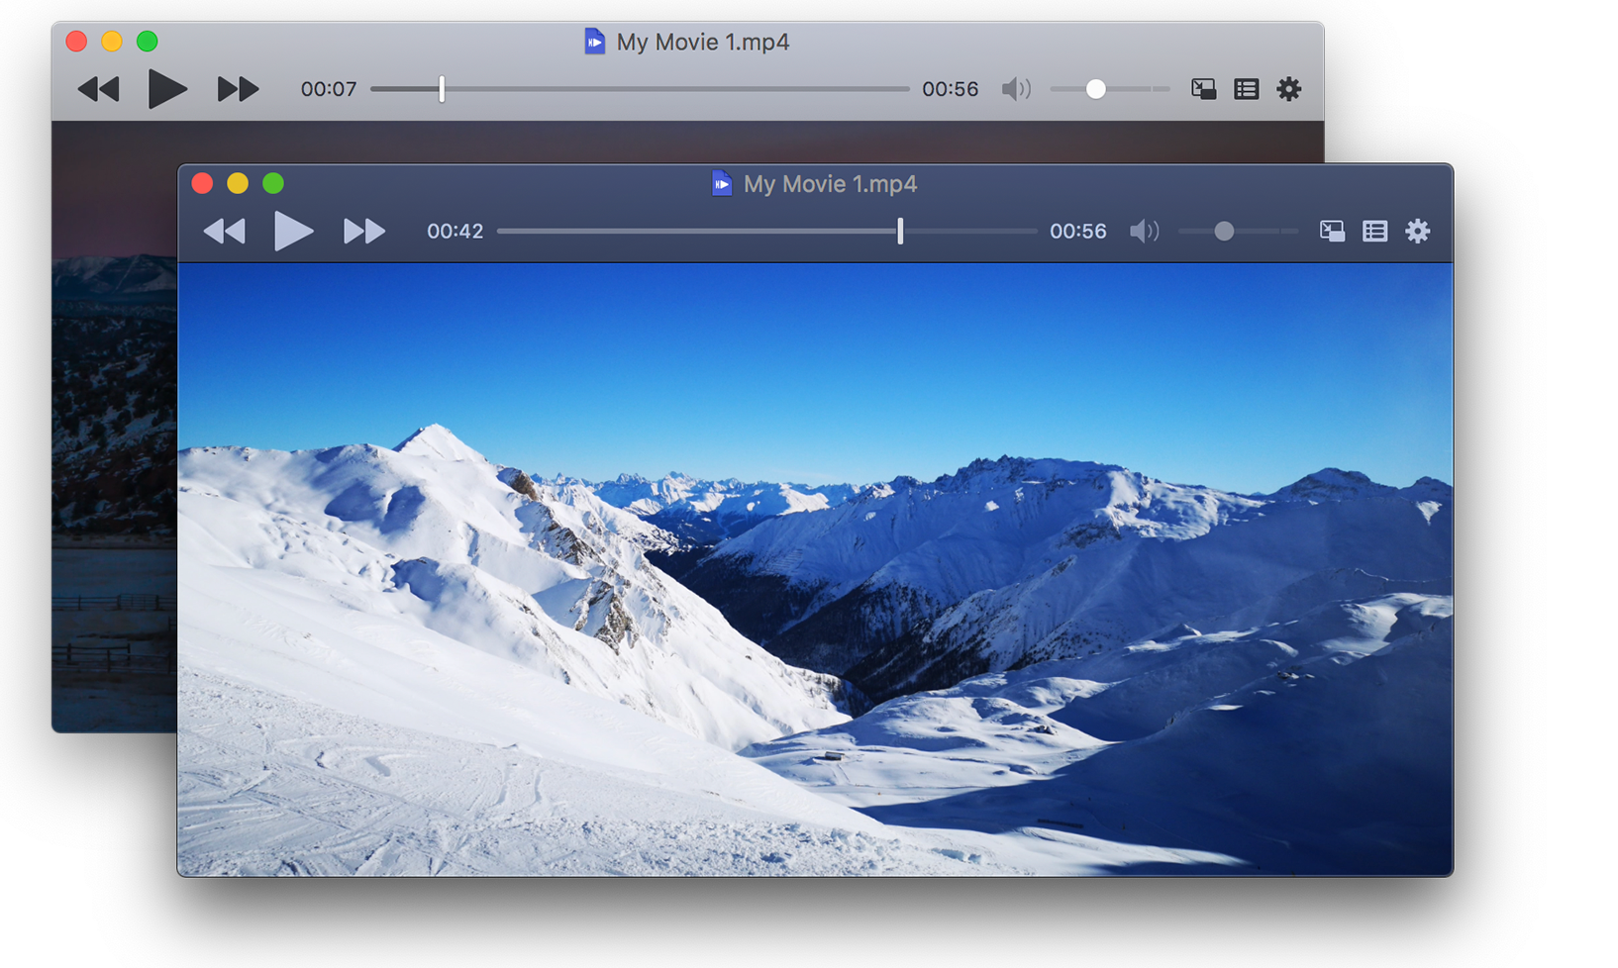This screenshot has height=968, width=1618.
Task: Open picture-in-picture mode in back window
Action: point(1203,89)
